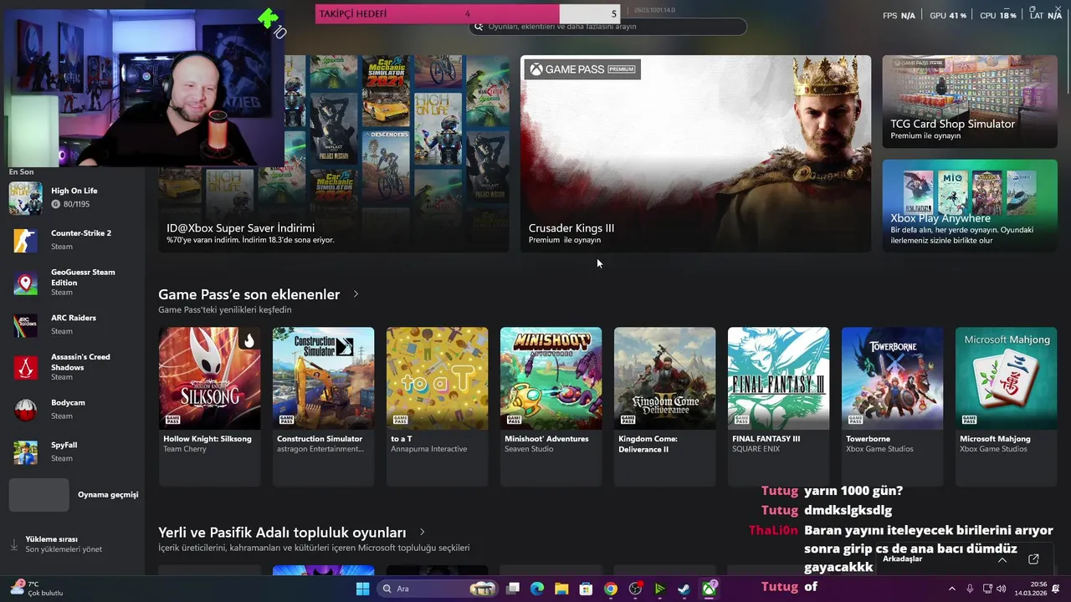This screenshot has width=1071, height=602.
Task: Switch to OBS Studio on the taskbar
Action: point(635,589)
